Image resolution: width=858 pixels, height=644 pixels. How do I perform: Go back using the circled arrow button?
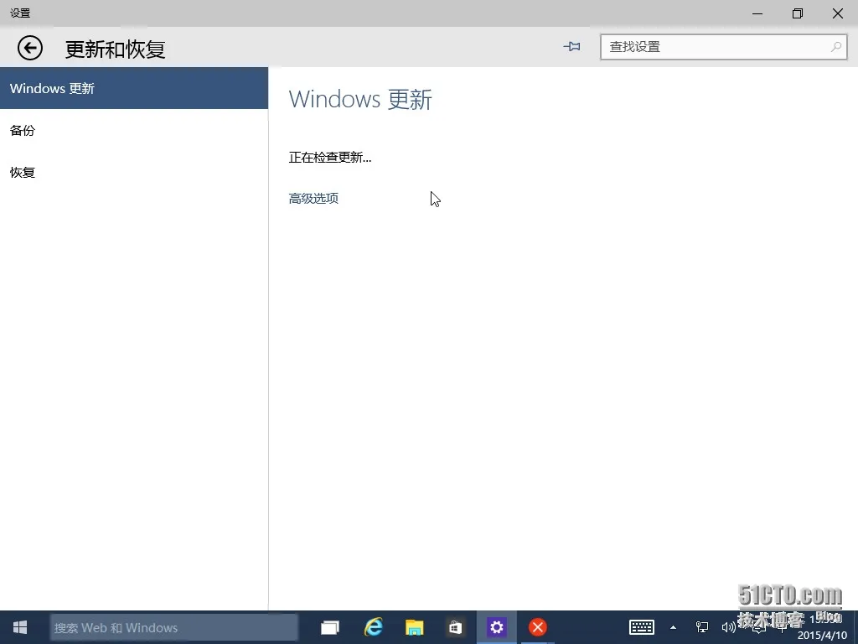tap(30, 48)
